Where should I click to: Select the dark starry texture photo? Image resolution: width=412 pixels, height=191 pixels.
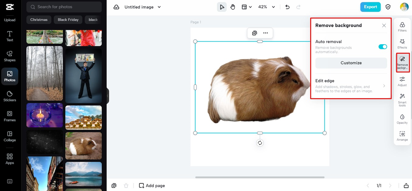click(x=44, y=142)
